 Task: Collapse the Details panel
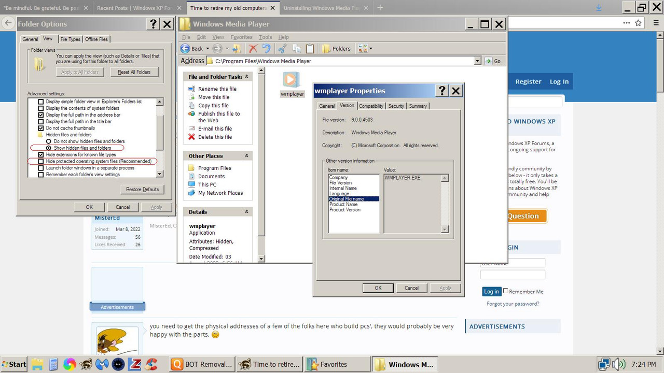246,212
